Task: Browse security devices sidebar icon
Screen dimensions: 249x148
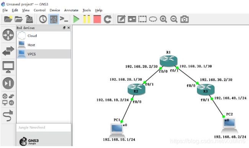Action: (8, 83)
